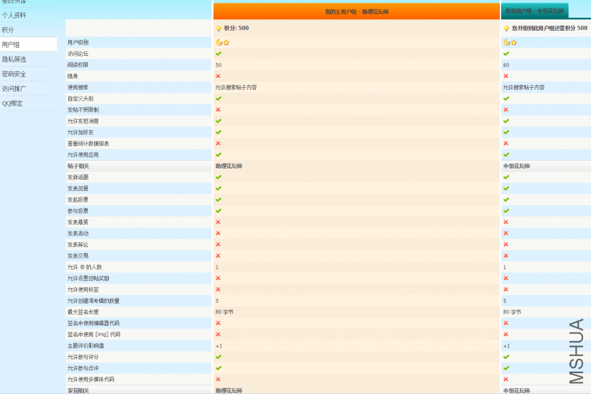This screenshot has height=394, width=591.
Task: Click the lightbulb icon beside 您升级到此用户组还需积分 500
Action: click(506, 29)
